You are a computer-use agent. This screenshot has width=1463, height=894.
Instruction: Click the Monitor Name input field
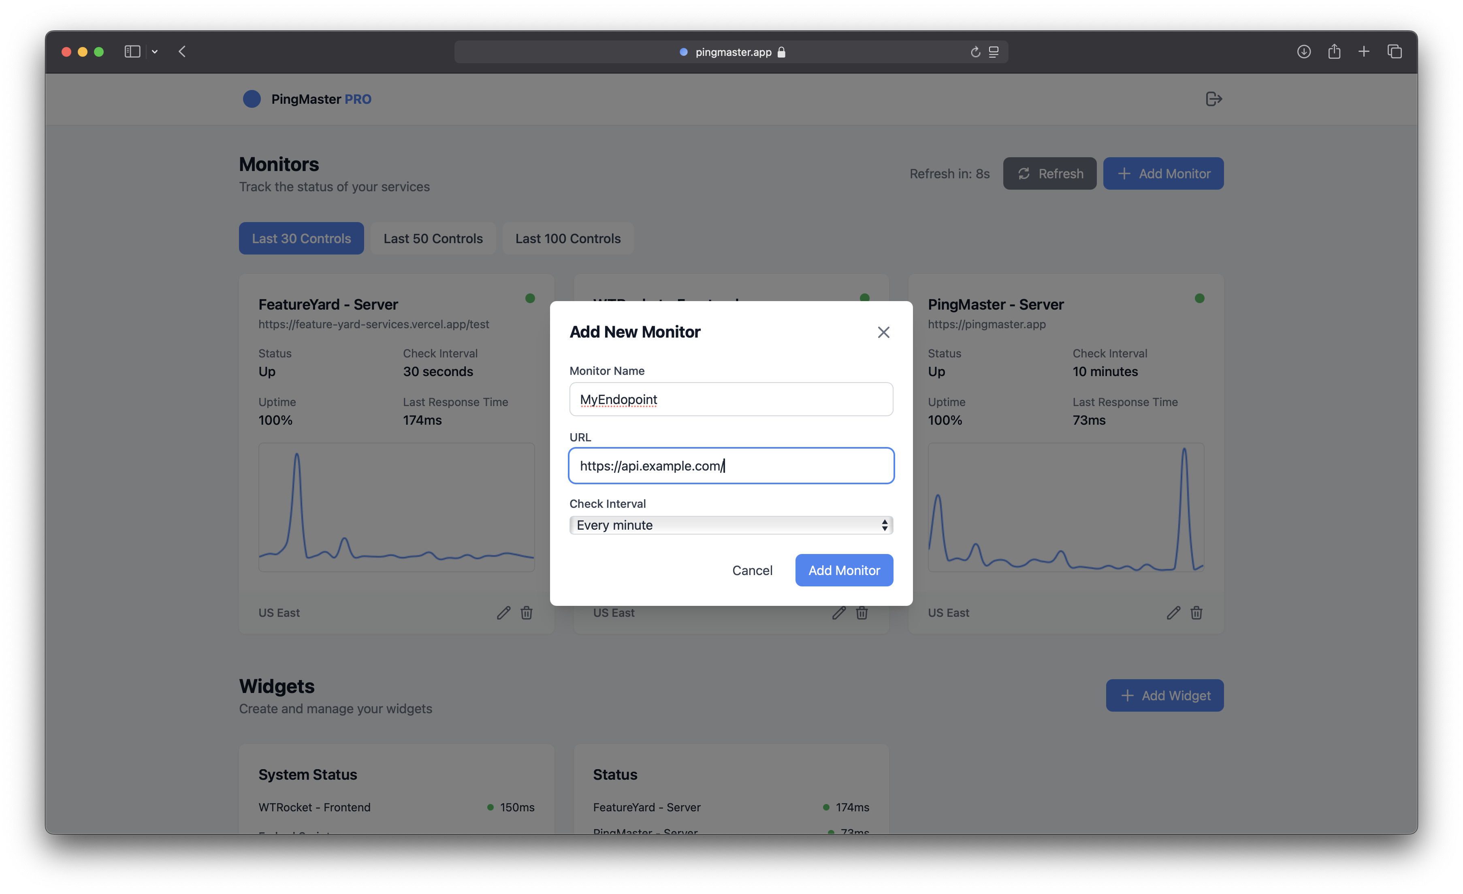pyautogui.click(x=731, y=399)
